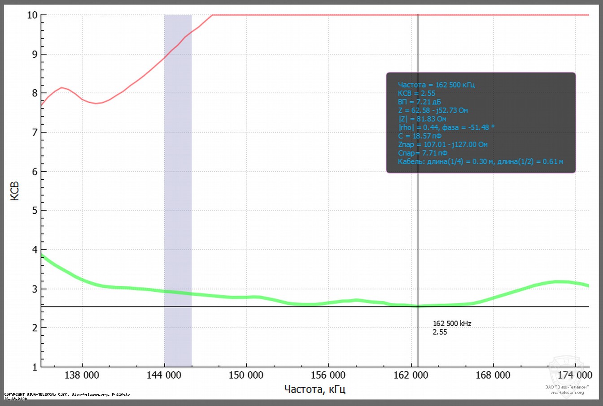Click the '138 000' x-axis tick label

[x=82, y=375]
